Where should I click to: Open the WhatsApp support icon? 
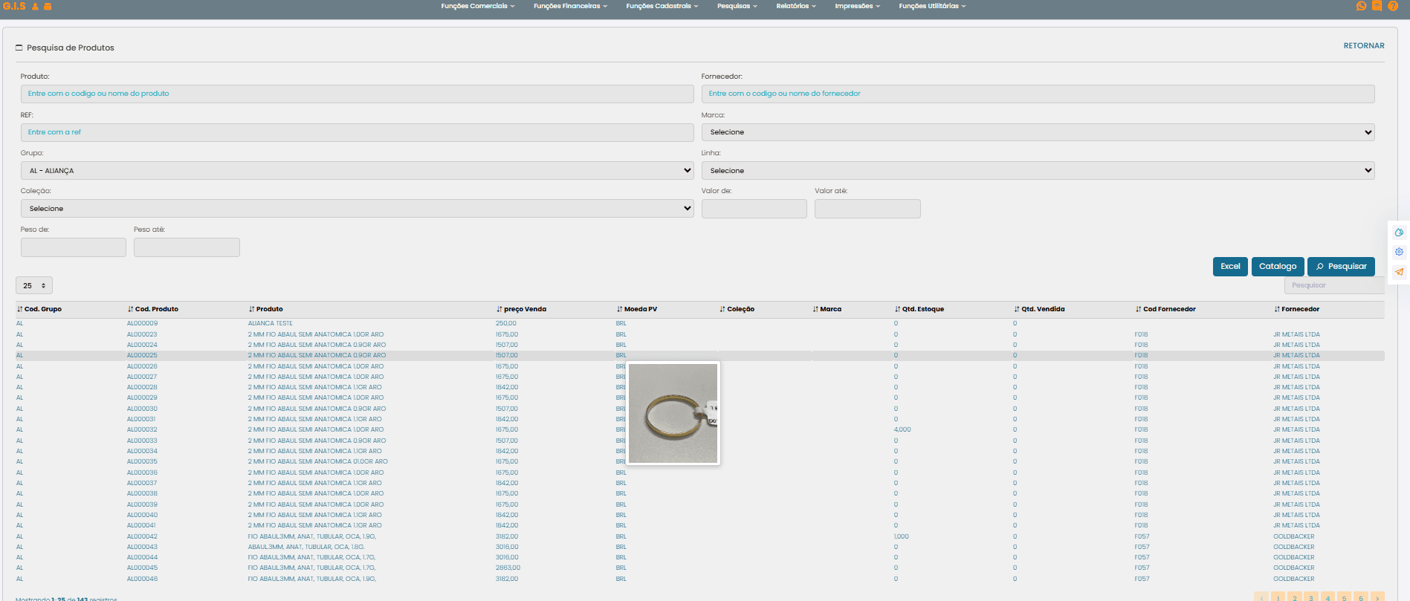tap(1361, 6)
